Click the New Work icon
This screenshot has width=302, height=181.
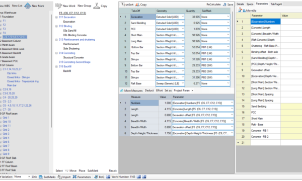(58, 6)
